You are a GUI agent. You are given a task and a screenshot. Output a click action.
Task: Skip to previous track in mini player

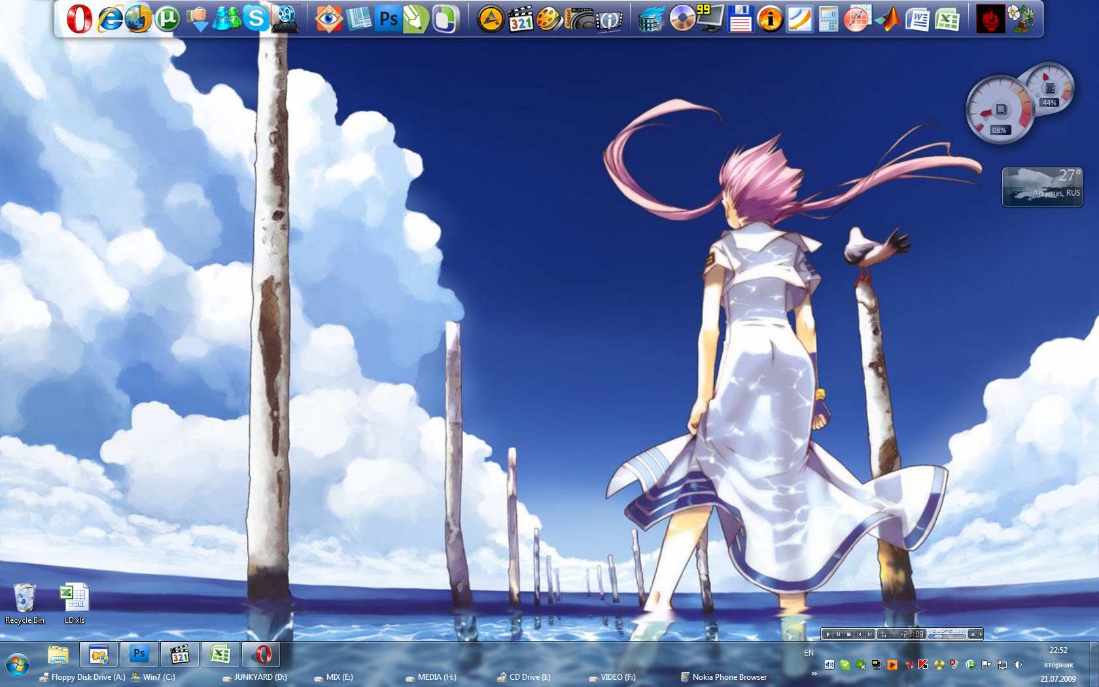coord(860,634)
